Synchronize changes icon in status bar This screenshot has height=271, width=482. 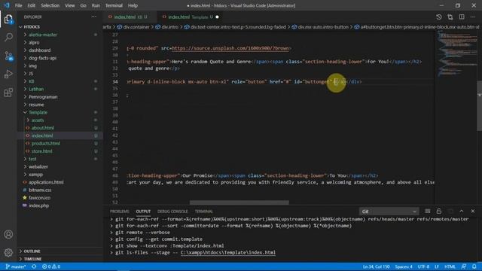click(34, 266)
